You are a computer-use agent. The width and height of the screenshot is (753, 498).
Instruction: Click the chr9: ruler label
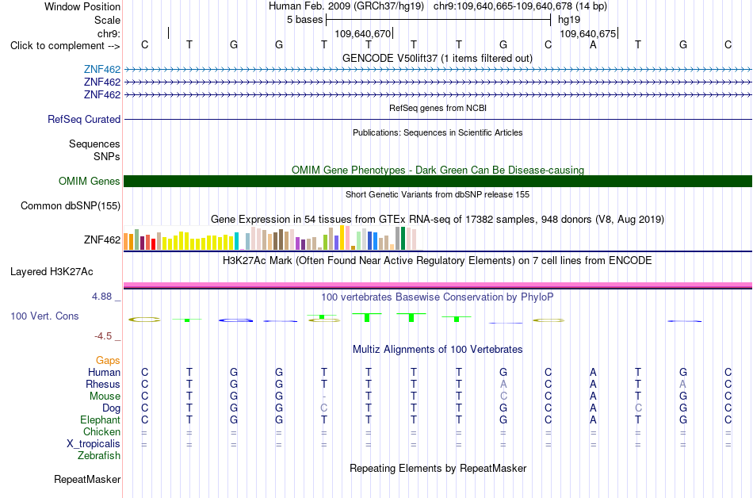(109, 33)
